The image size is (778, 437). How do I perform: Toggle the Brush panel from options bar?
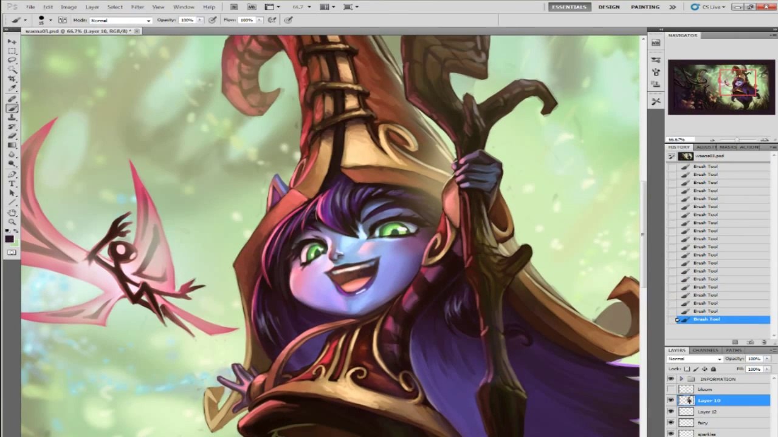pyautogui.click(x=62, y=20)
